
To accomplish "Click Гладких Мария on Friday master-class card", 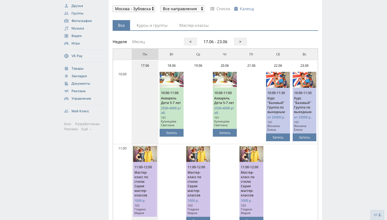I will (246, 211).
